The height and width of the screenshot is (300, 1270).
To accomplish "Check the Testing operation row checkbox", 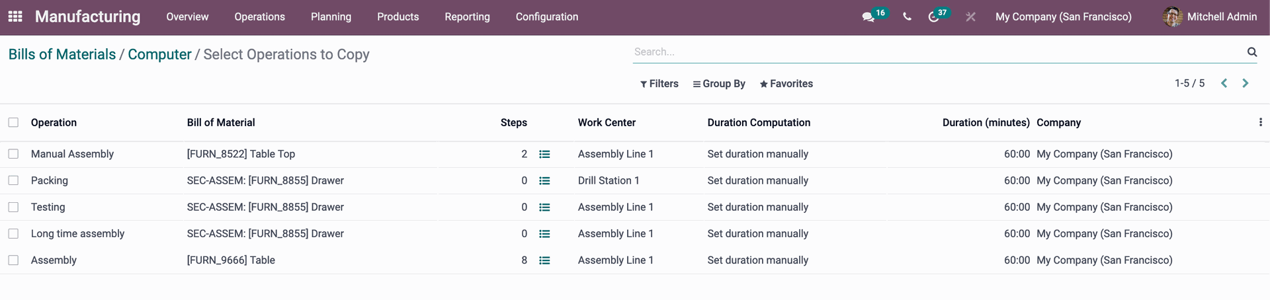I will click(13, 207).
